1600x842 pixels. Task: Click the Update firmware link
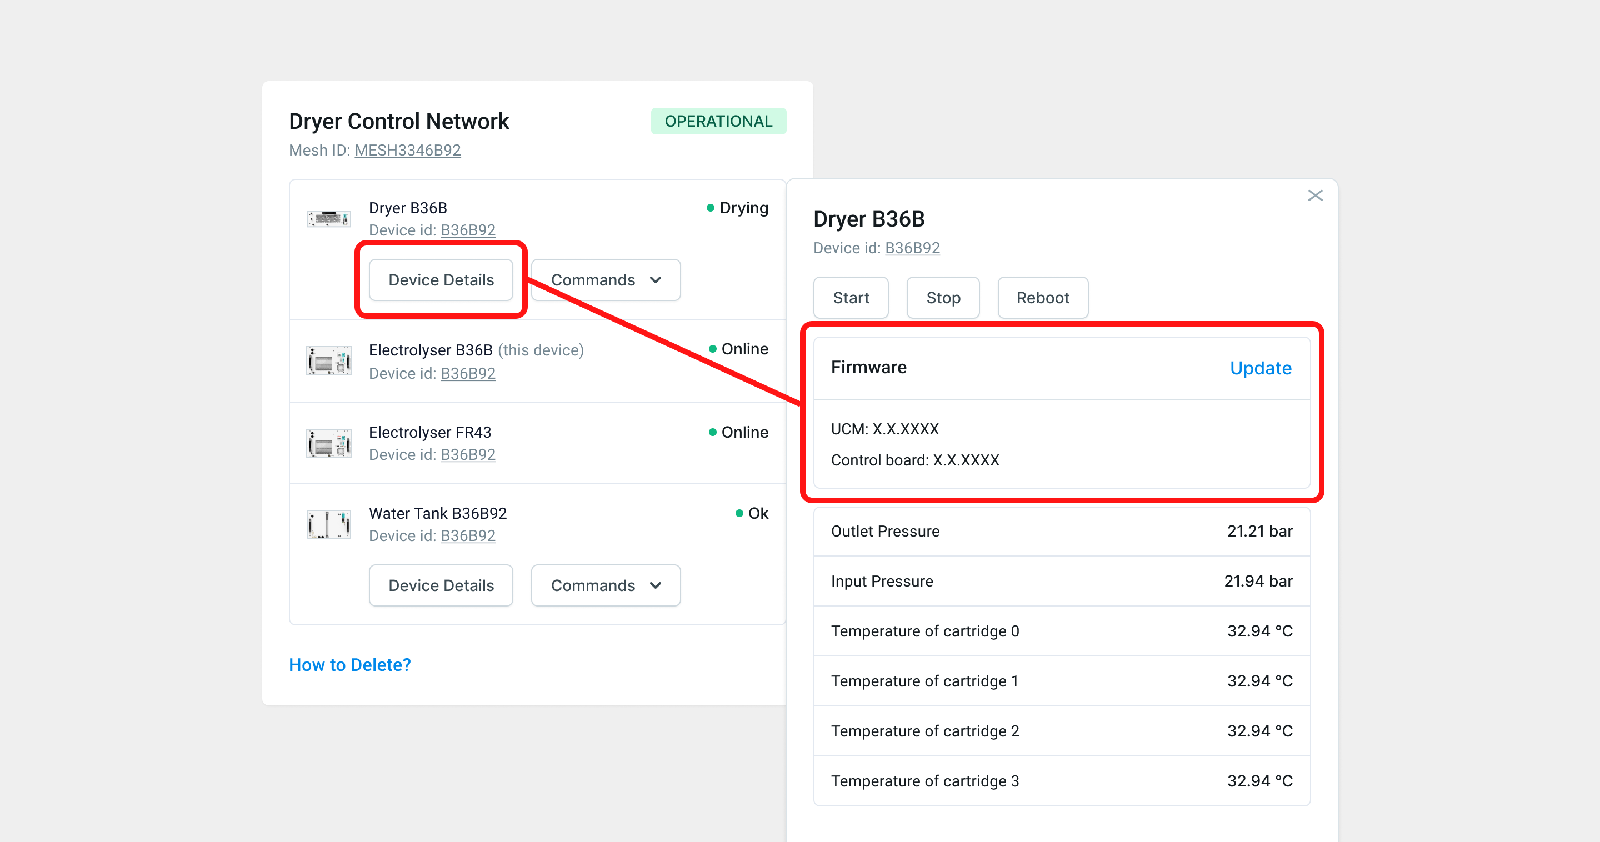(x=1260, y=368)
